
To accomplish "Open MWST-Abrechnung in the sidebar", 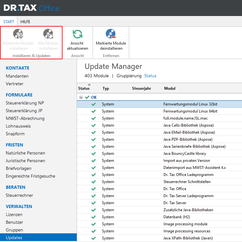I will 25,118.
